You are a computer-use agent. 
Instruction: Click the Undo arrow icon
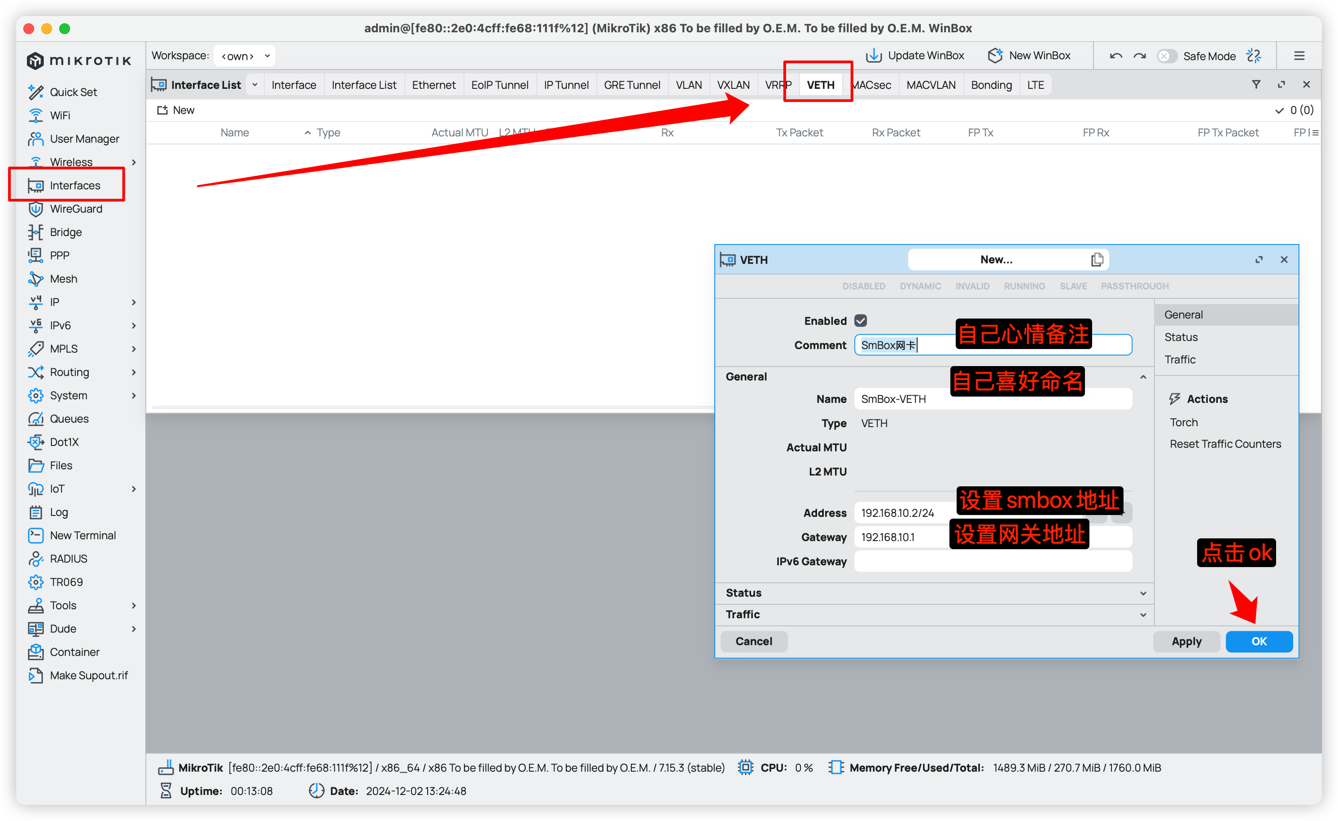(1116, 56)
